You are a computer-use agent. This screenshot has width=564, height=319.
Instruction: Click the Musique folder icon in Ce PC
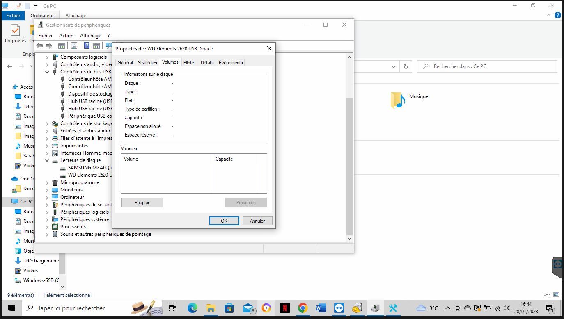tap(398, 100)
